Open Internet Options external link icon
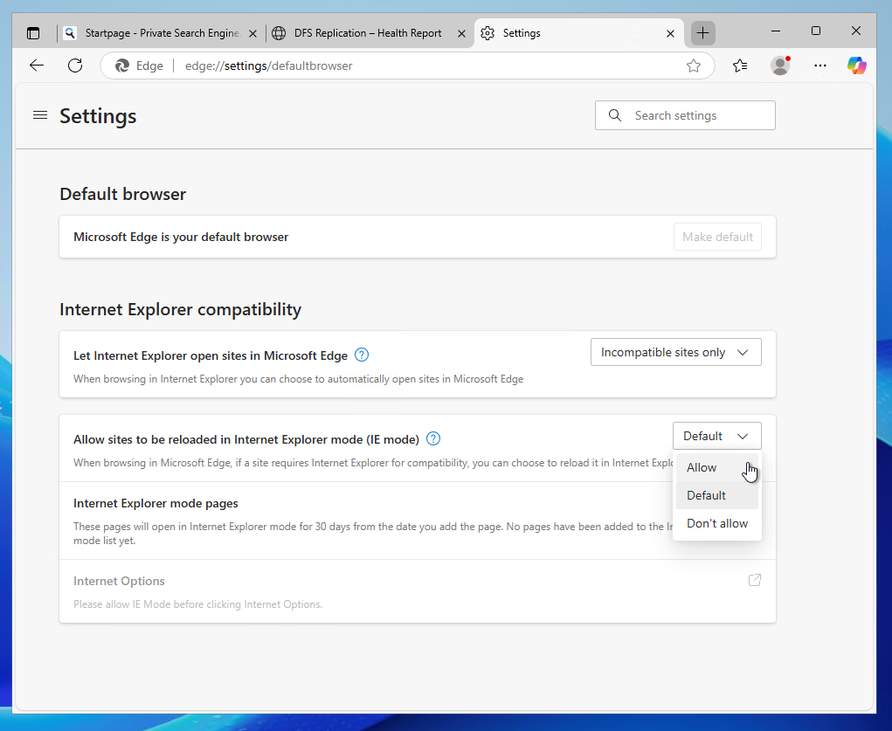This screenshot has width=892, height=731. pyautogui.click(x=754, y=580)
